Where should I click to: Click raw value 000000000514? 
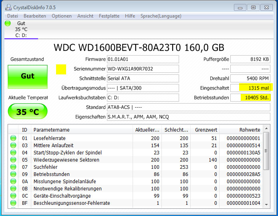click(x=243, y=146)
